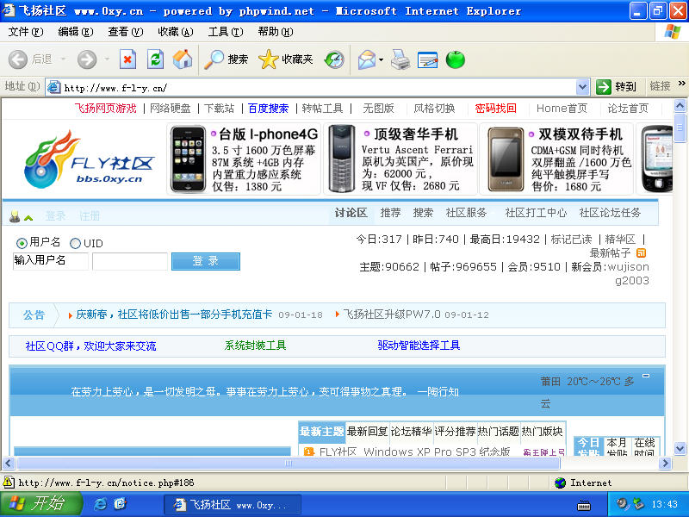This screenshot has width=689, height=517.
Task: Open the 系统封装工具 link
Action: pyautogui.click(x=255, y=346)
